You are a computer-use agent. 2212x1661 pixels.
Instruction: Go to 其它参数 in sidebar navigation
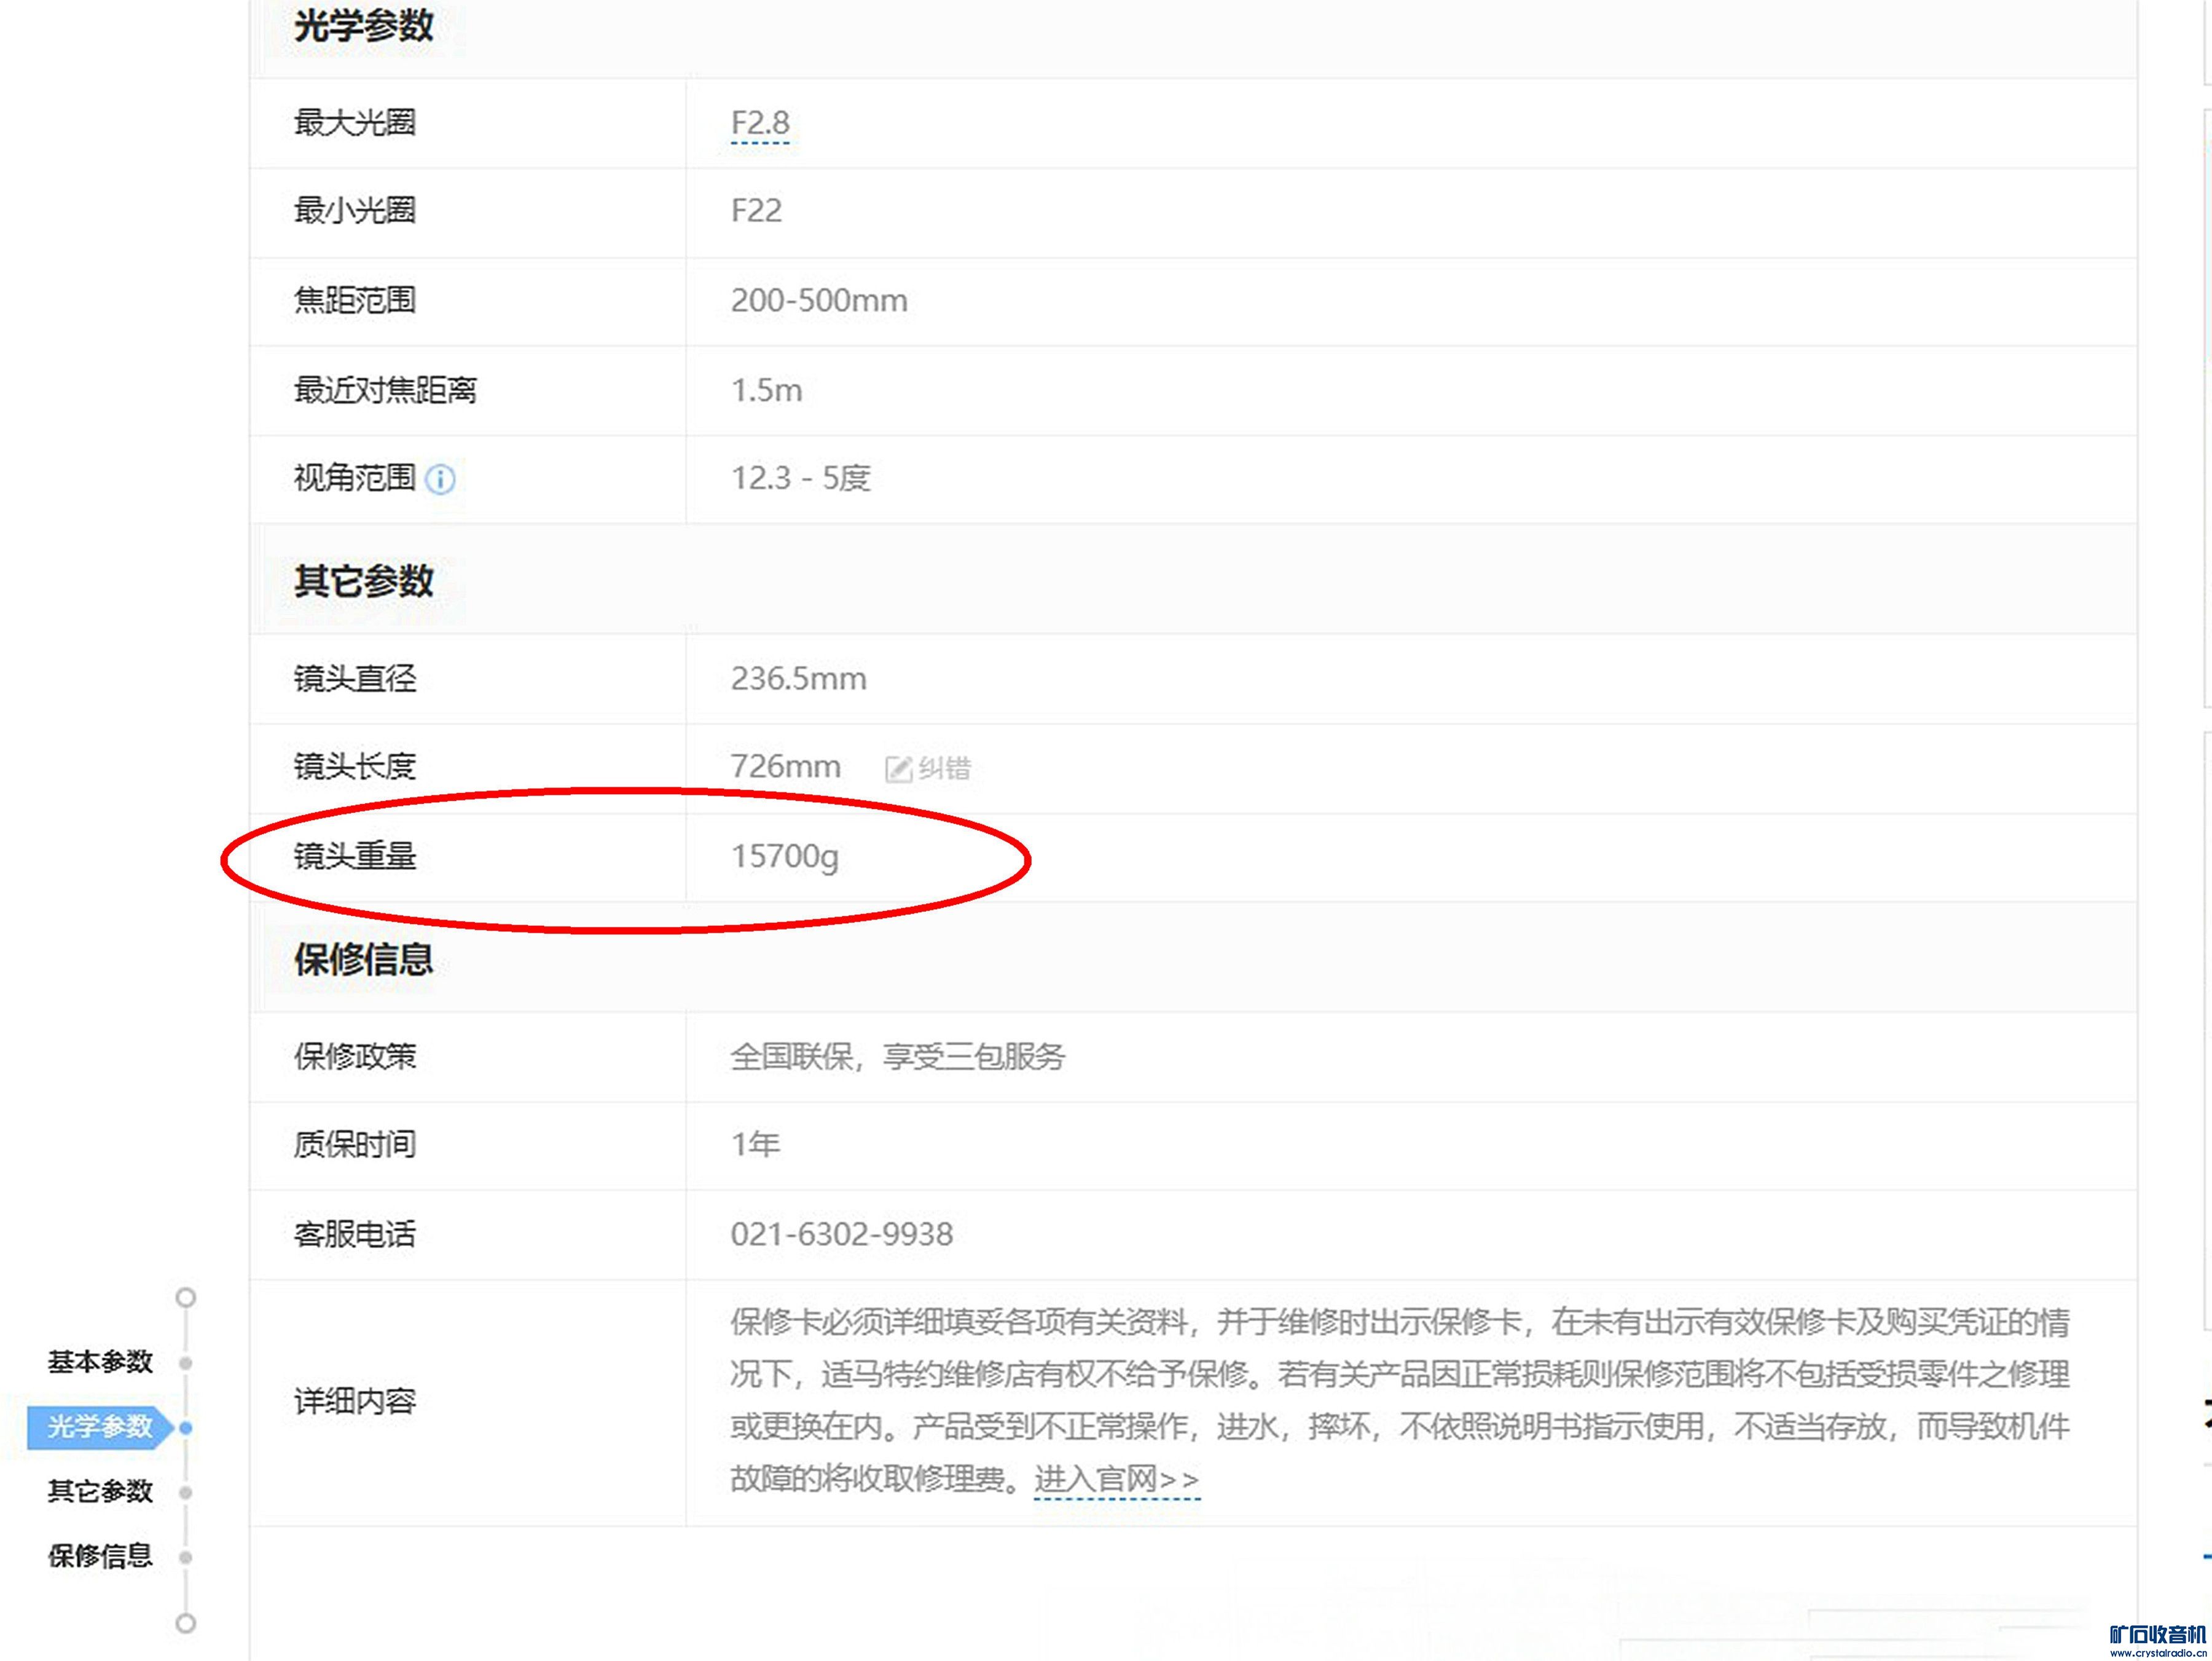point(100,1492)
